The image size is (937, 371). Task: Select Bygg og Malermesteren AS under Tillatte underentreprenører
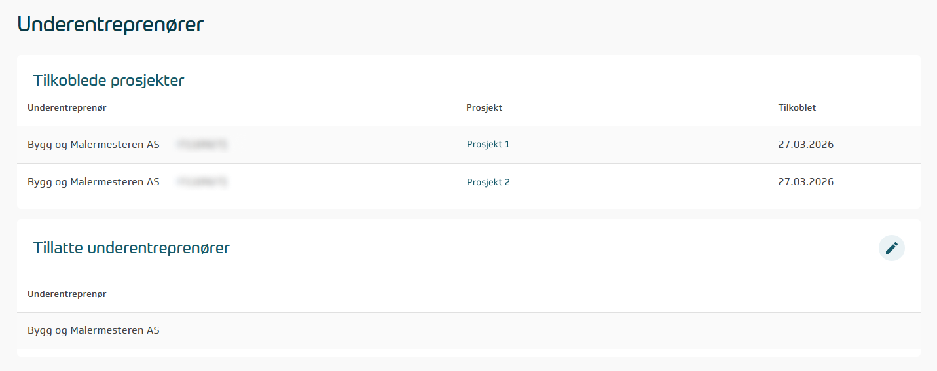(x=94, y=330)
